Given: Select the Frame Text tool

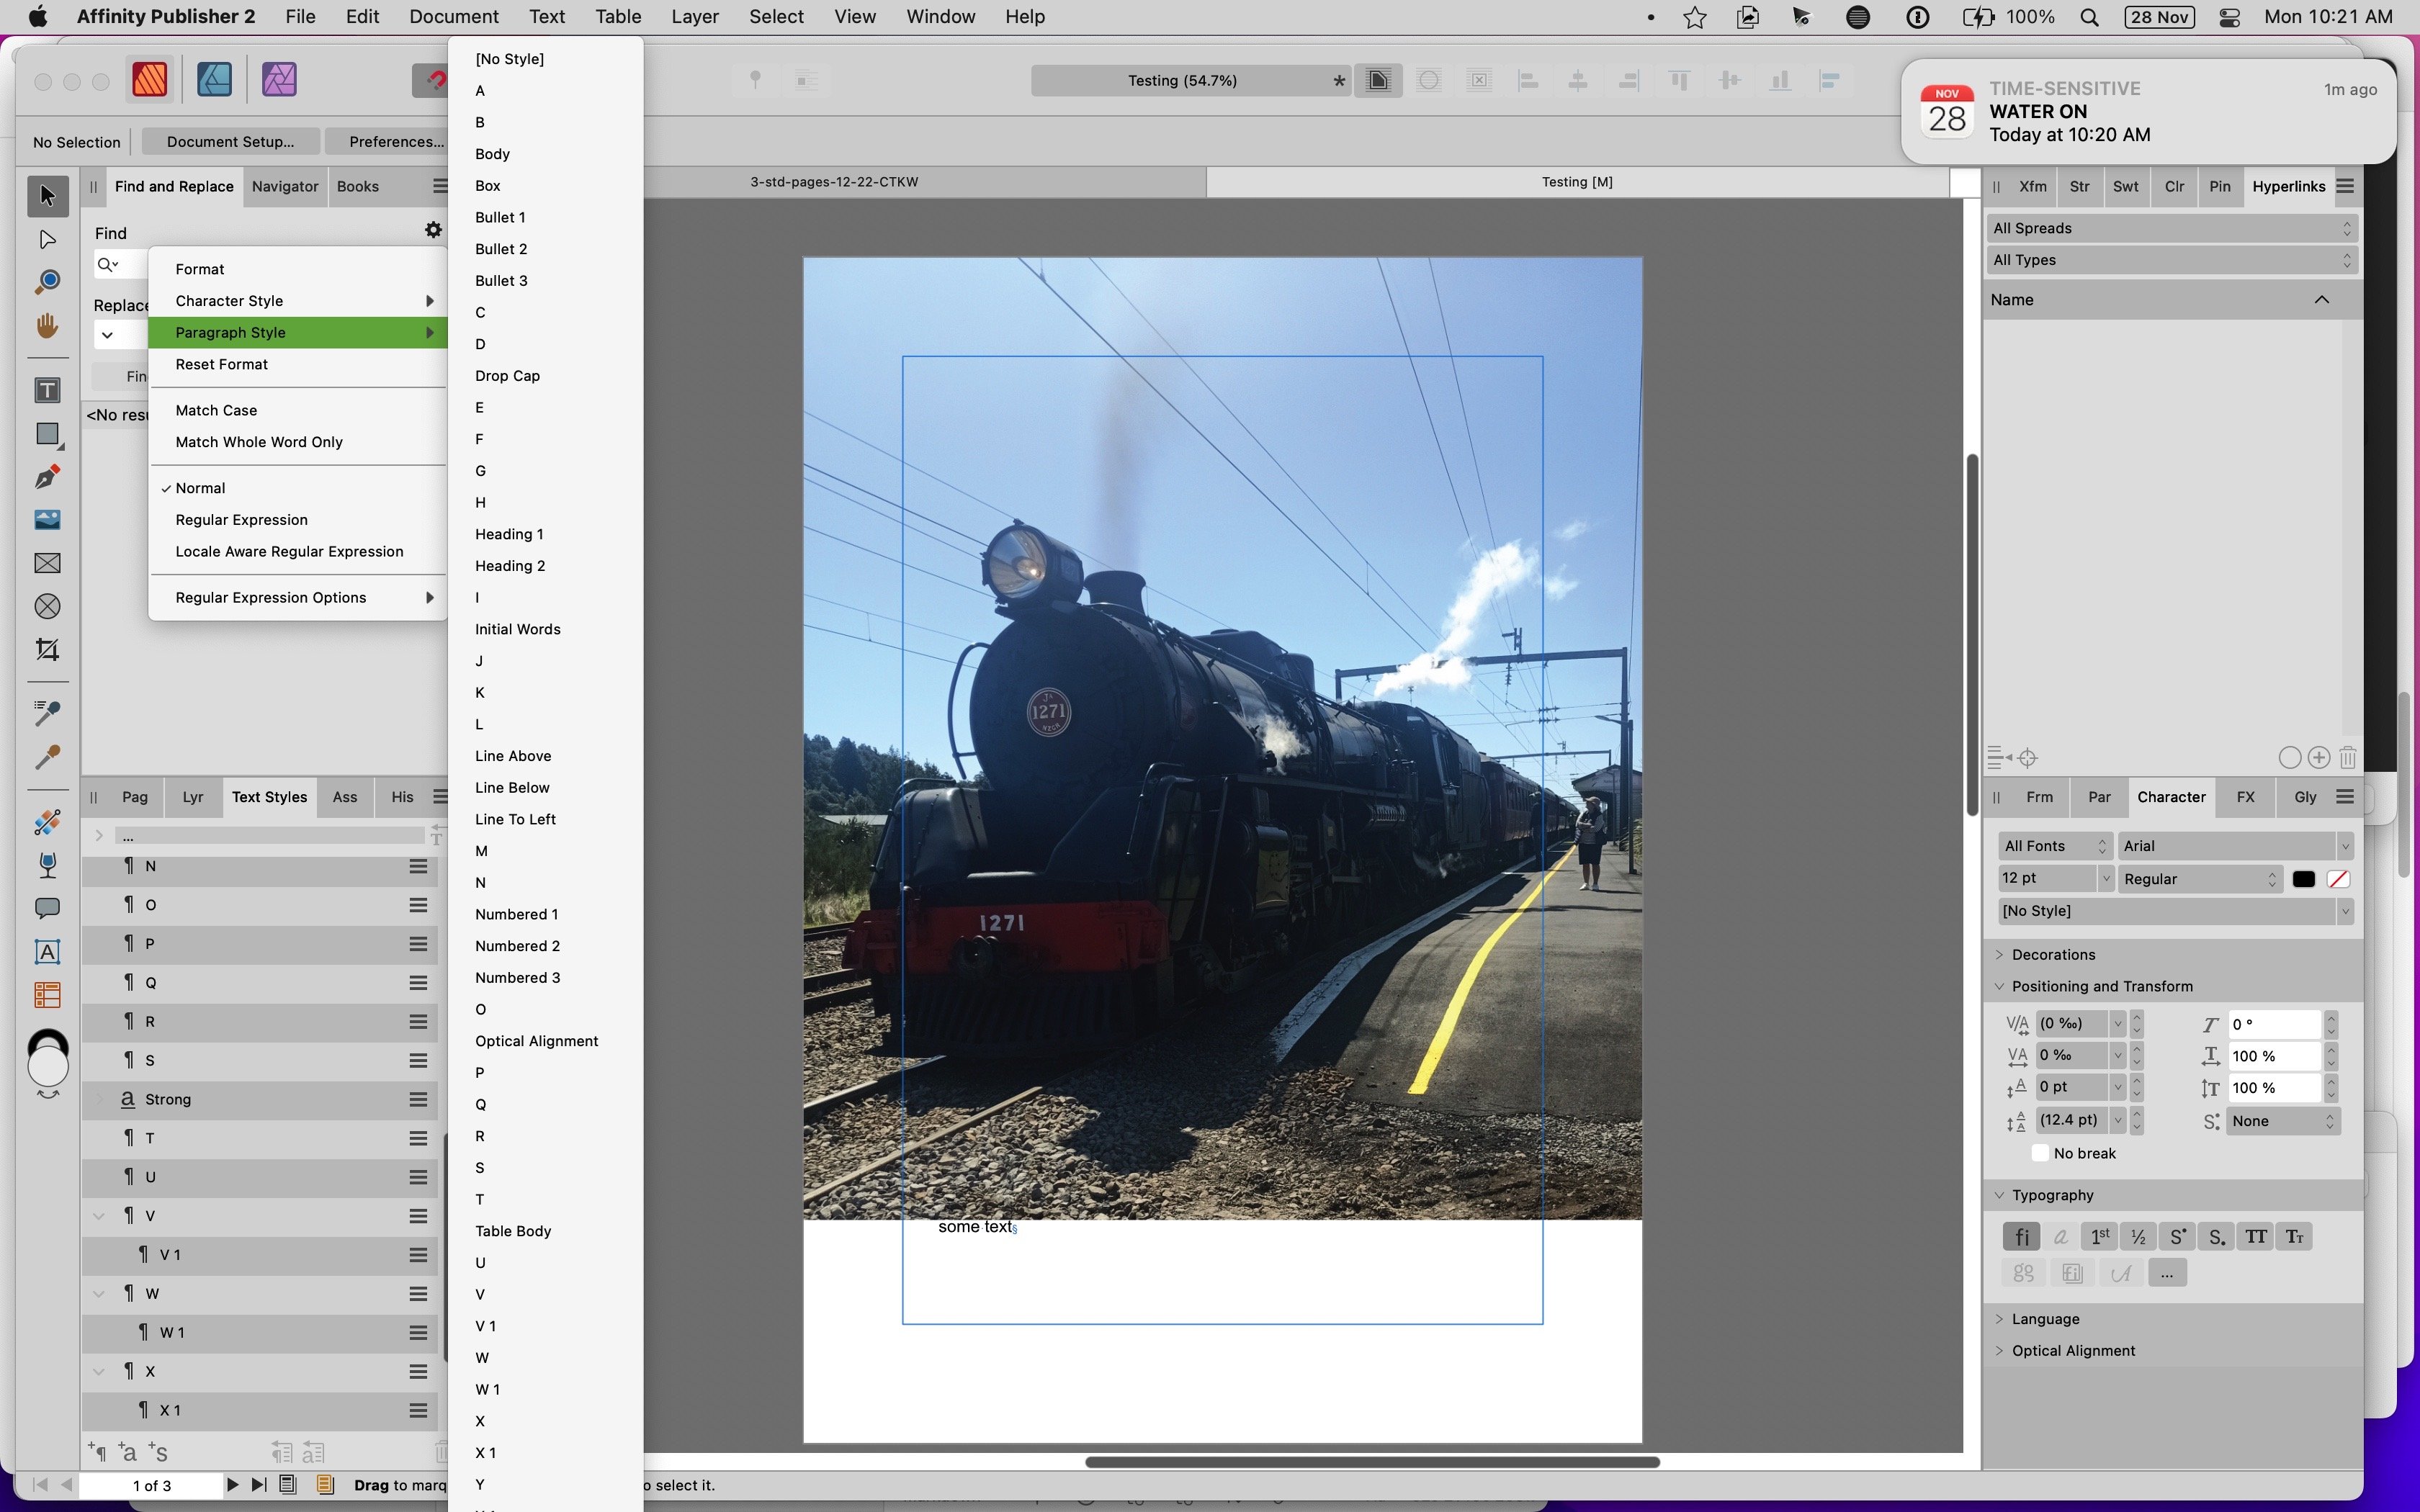Looking at the screenshot, I should 47,390.
